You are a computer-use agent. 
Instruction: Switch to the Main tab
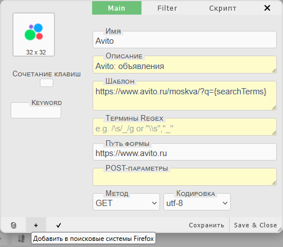point(117,8)
